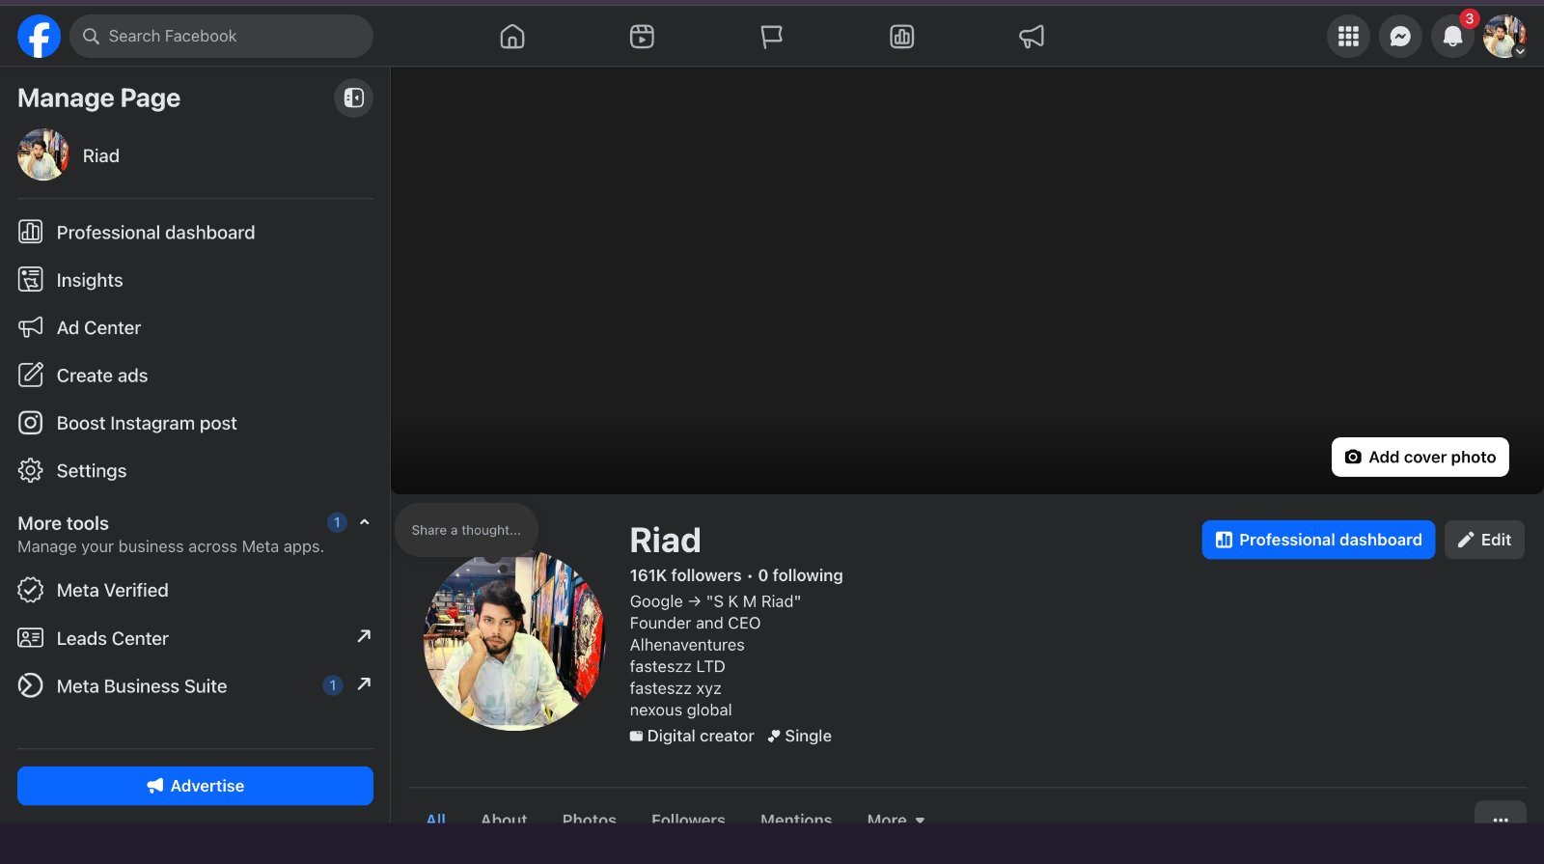Click the Insights sidebar icon
Viewport: 1544px width, 864px height.
tap(31, 280)
